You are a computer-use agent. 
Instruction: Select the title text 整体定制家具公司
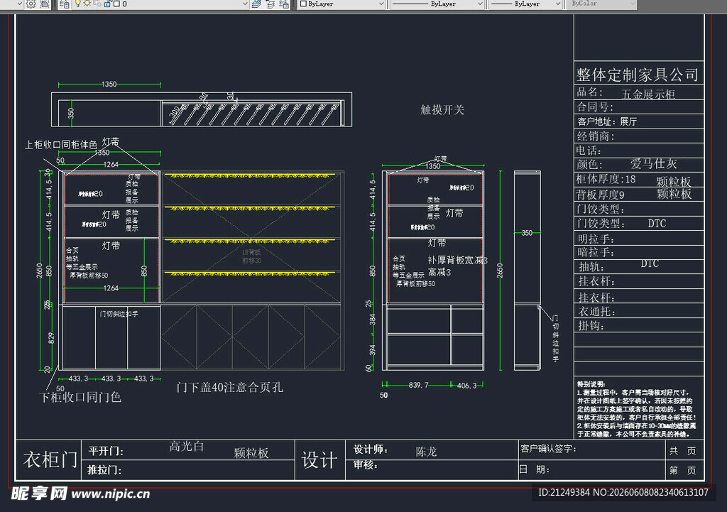pyautogui.click(x=638, y=75)
